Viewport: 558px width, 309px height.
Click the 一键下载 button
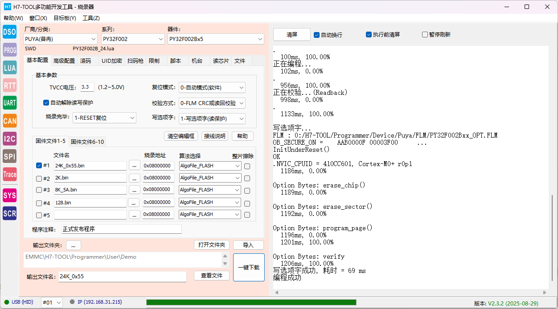click(x=249, y=268)
